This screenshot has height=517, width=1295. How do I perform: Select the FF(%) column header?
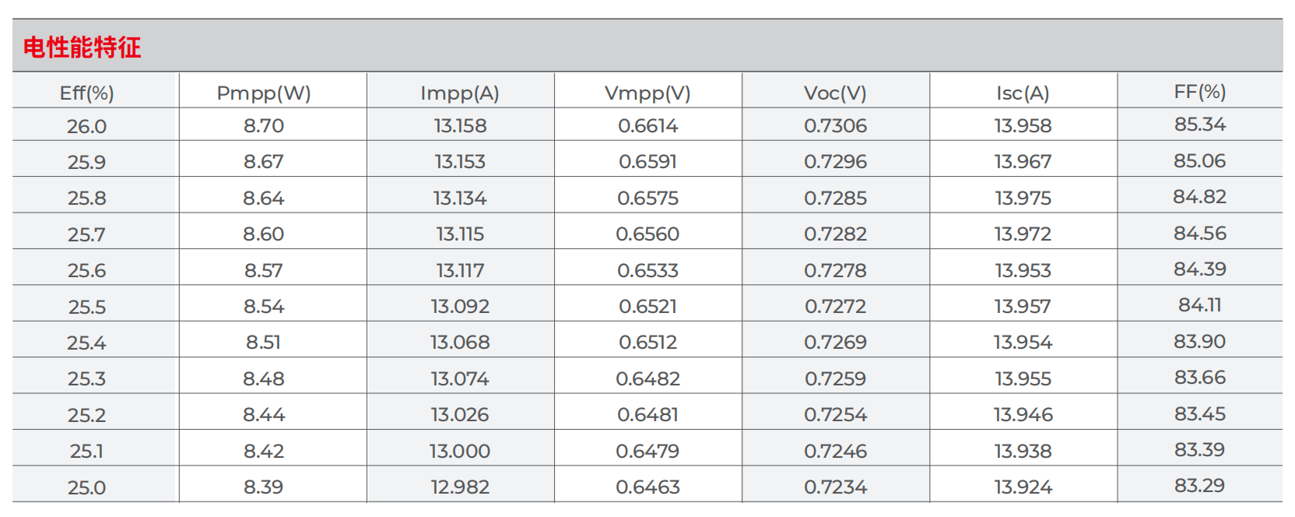point(1199,92)
